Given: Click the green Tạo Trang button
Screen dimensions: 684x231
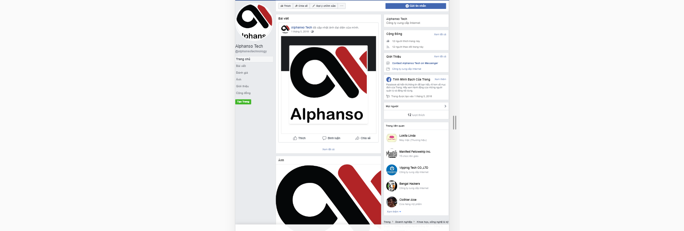Looking at the screenshot, I should pyautogui.click(x=243, y=102).
